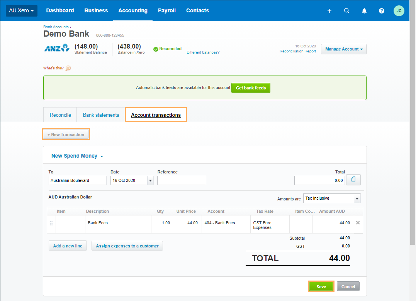
Task: Click Assign expenses to a customer
Action: point(127,246)
